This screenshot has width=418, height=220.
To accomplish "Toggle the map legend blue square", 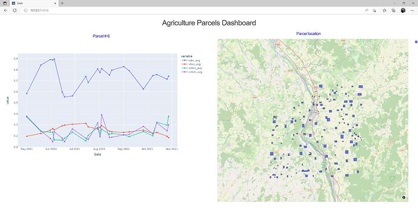I will 416,42.
